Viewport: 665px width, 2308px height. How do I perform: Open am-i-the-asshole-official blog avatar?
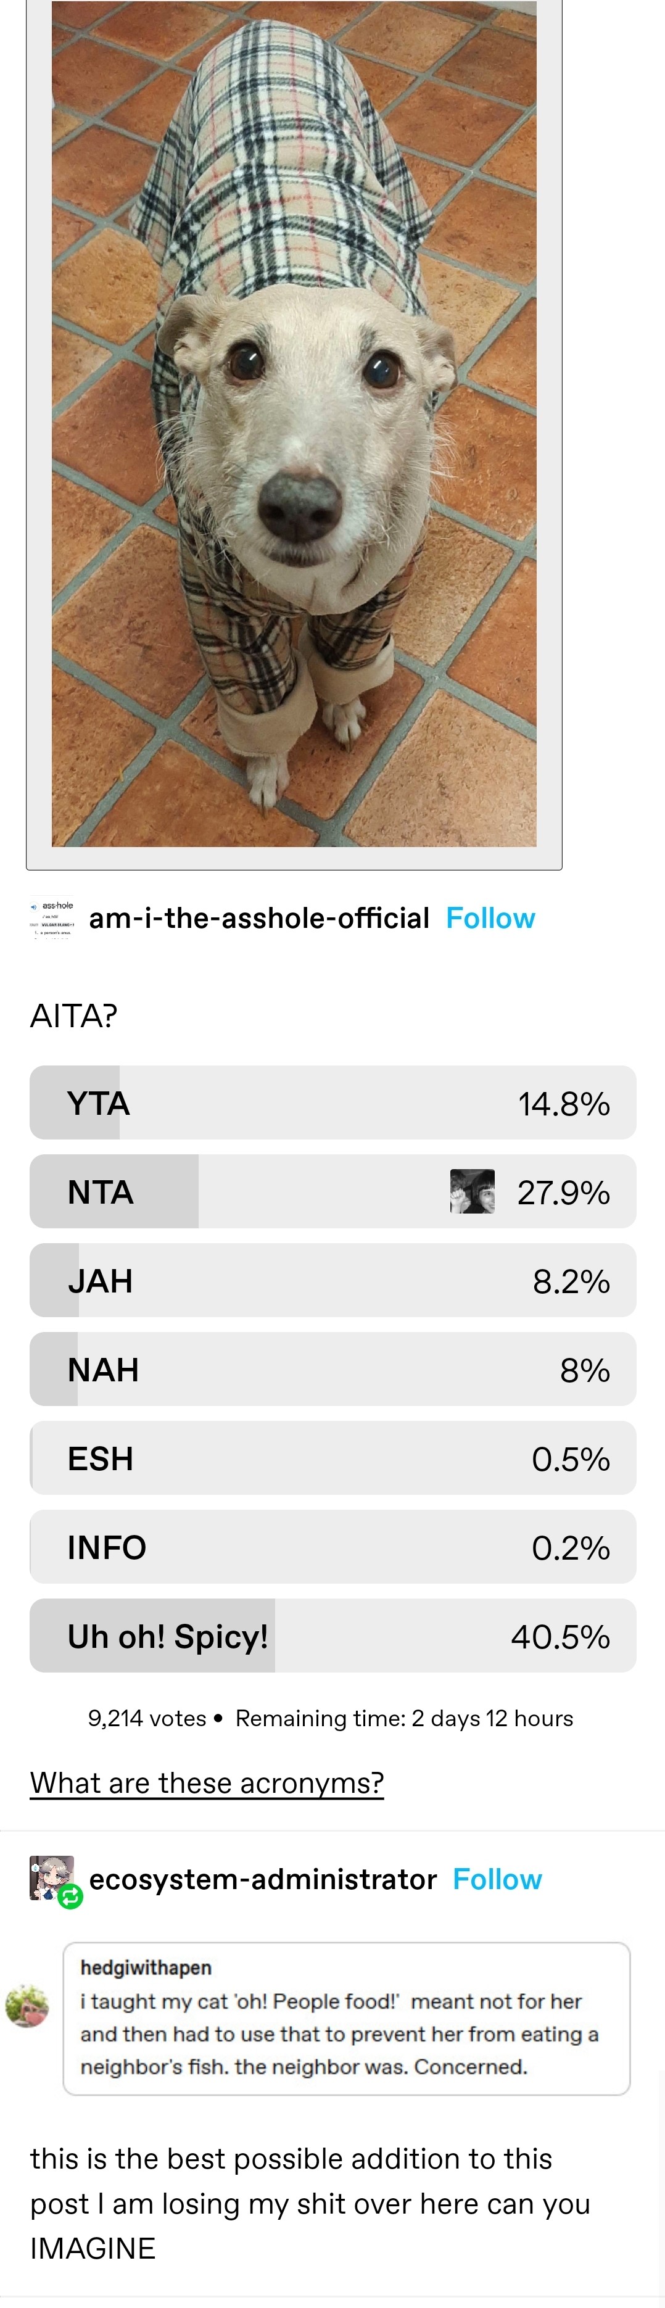[x=52, y=917]
